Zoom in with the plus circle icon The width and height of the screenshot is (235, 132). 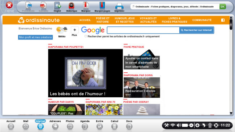coord(197,125)
